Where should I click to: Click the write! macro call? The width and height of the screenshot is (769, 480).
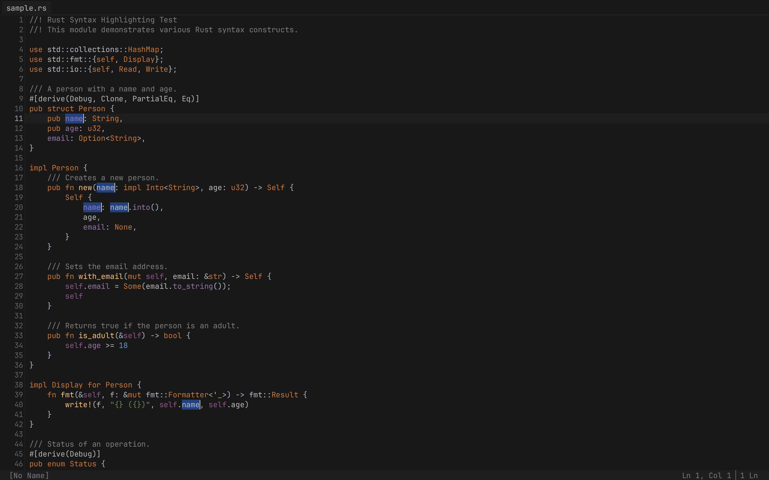pos(79,405)
